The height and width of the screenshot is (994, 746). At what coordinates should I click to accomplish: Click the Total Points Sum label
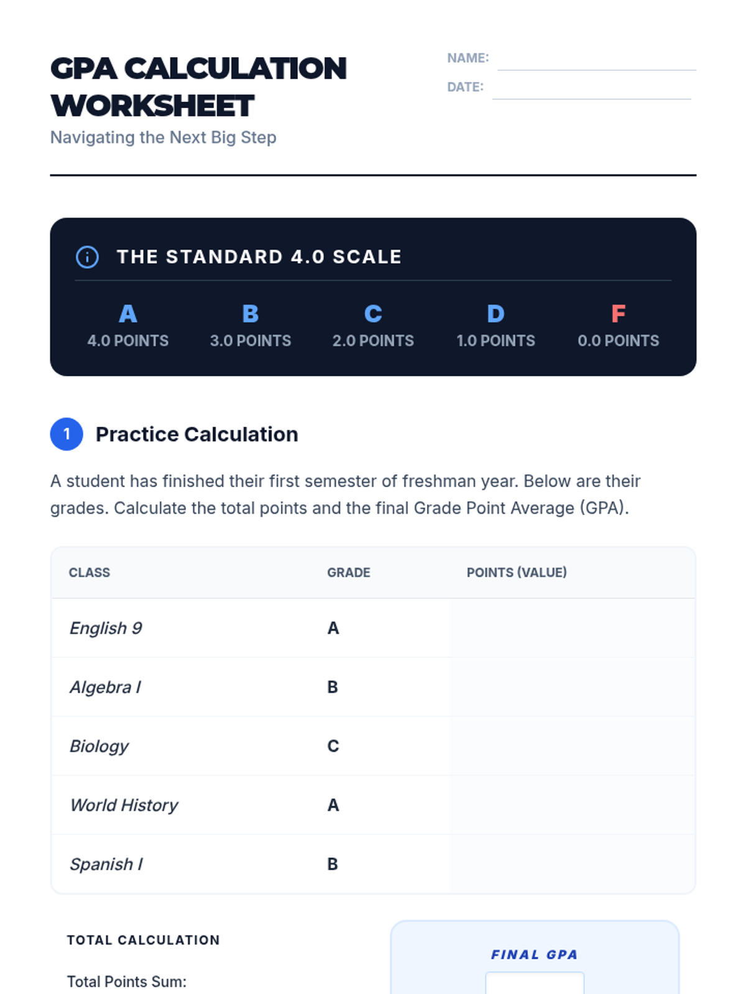click(127, 982)
